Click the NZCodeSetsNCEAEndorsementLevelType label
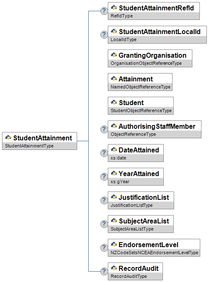The width and height of the screenshot is (216, 282). [154, 253]
